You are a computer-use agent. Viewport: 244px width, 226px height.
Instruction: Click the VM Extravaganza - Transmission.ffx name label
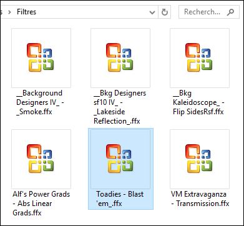pos(200,199)
